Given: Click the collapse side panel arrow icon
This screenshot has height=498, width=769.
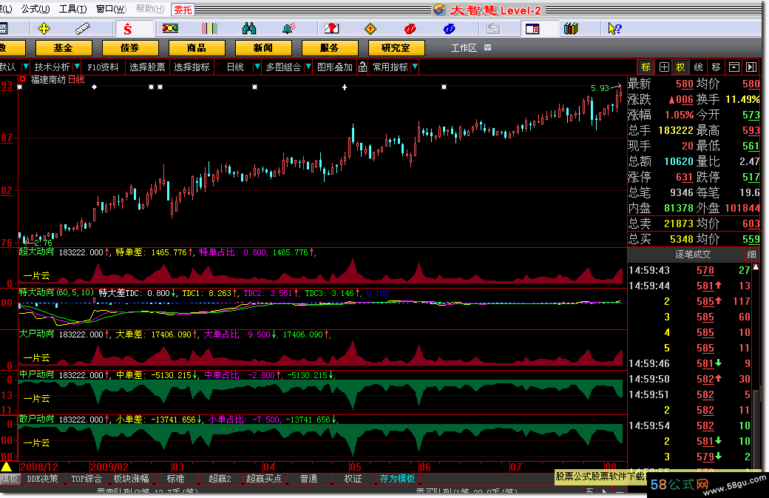Looking at the screenshot, I should (751, 67).
